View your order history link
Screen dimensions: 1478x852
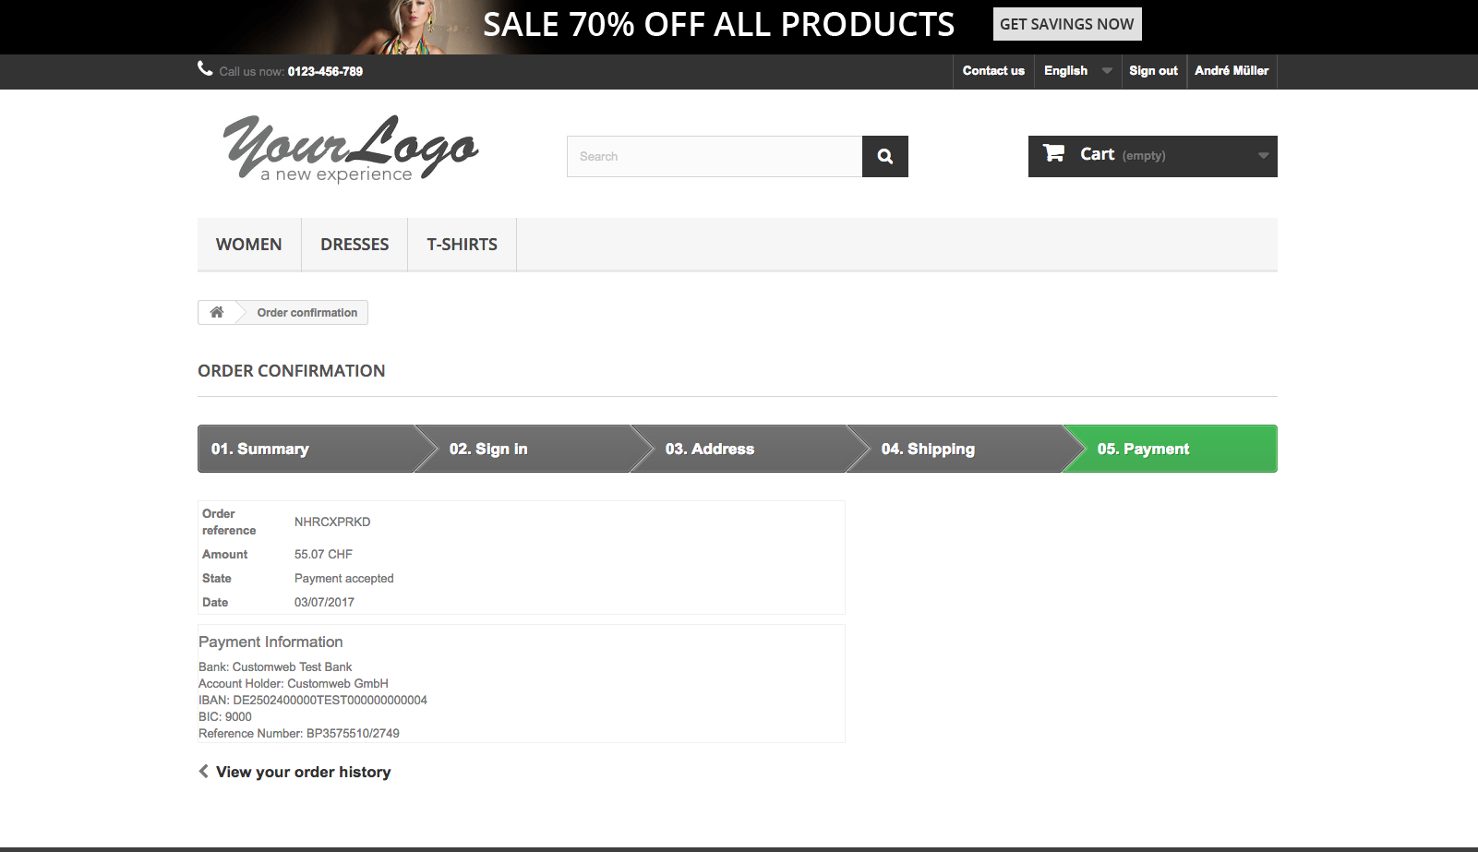click(x=303, y=772)
